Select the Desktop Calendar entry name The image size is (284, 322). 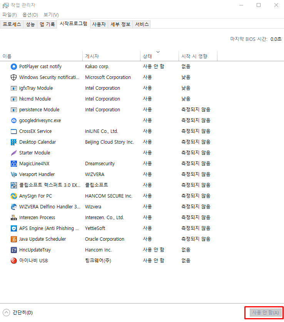pos(38,142)
